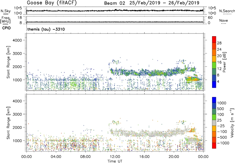Click the "08:00" time axis label
Image resolution: width=235 pixels, height=163 pixels.
tap(85, 157)
